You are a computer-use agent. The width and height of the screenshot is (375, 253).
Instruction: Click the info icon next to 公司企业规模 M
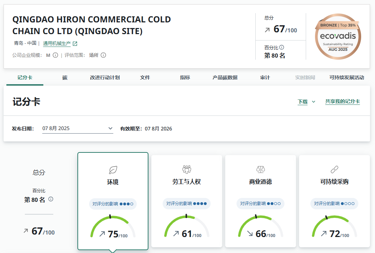(55, 55)
